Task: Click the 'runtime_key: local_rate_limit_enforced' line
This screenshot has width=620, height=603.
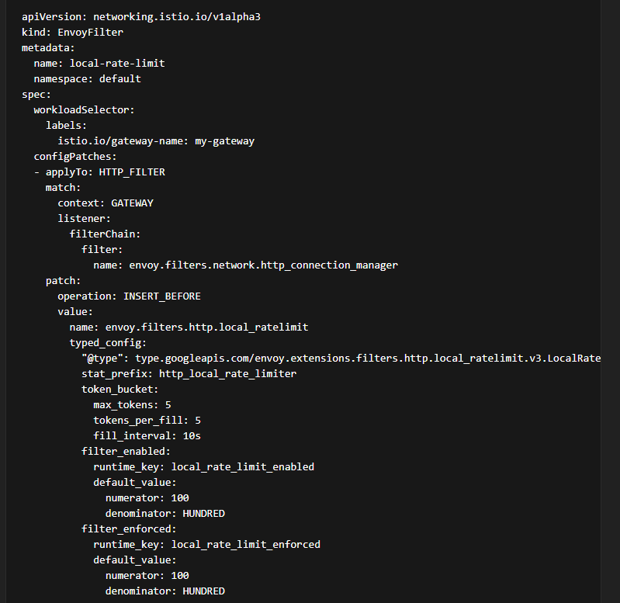Action: coord(206,544)
